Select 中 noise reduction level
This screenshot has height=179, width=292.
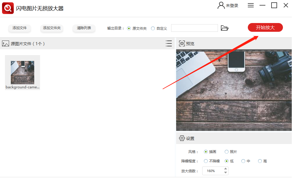[x=243, y=161]
